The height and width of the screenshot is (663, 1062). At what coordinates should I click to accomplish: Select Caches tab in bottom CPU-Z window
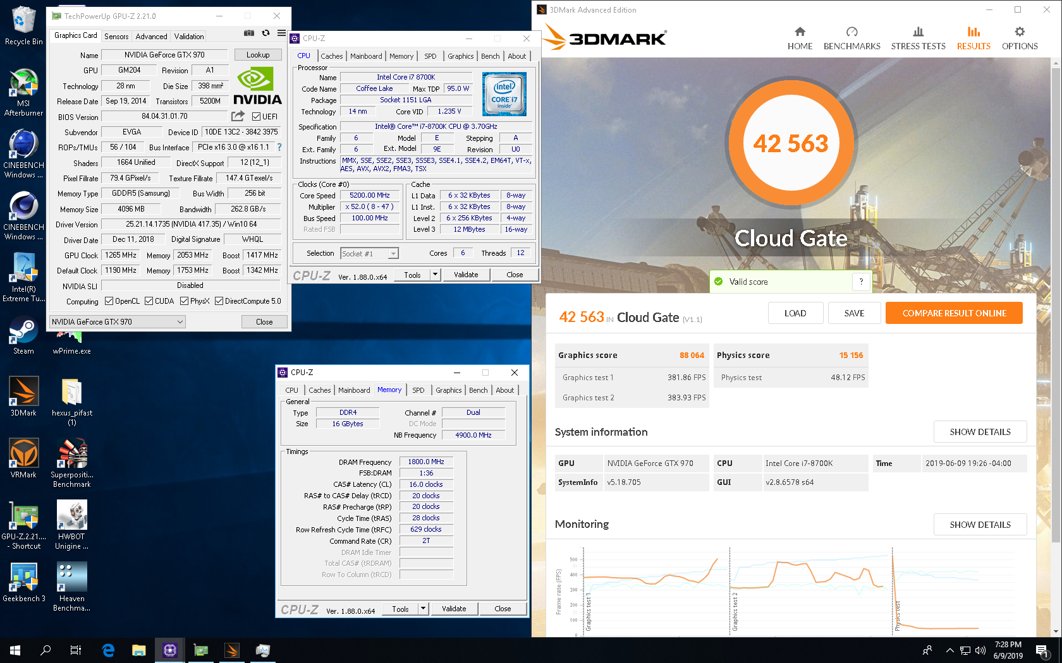(x=319, y=390)
